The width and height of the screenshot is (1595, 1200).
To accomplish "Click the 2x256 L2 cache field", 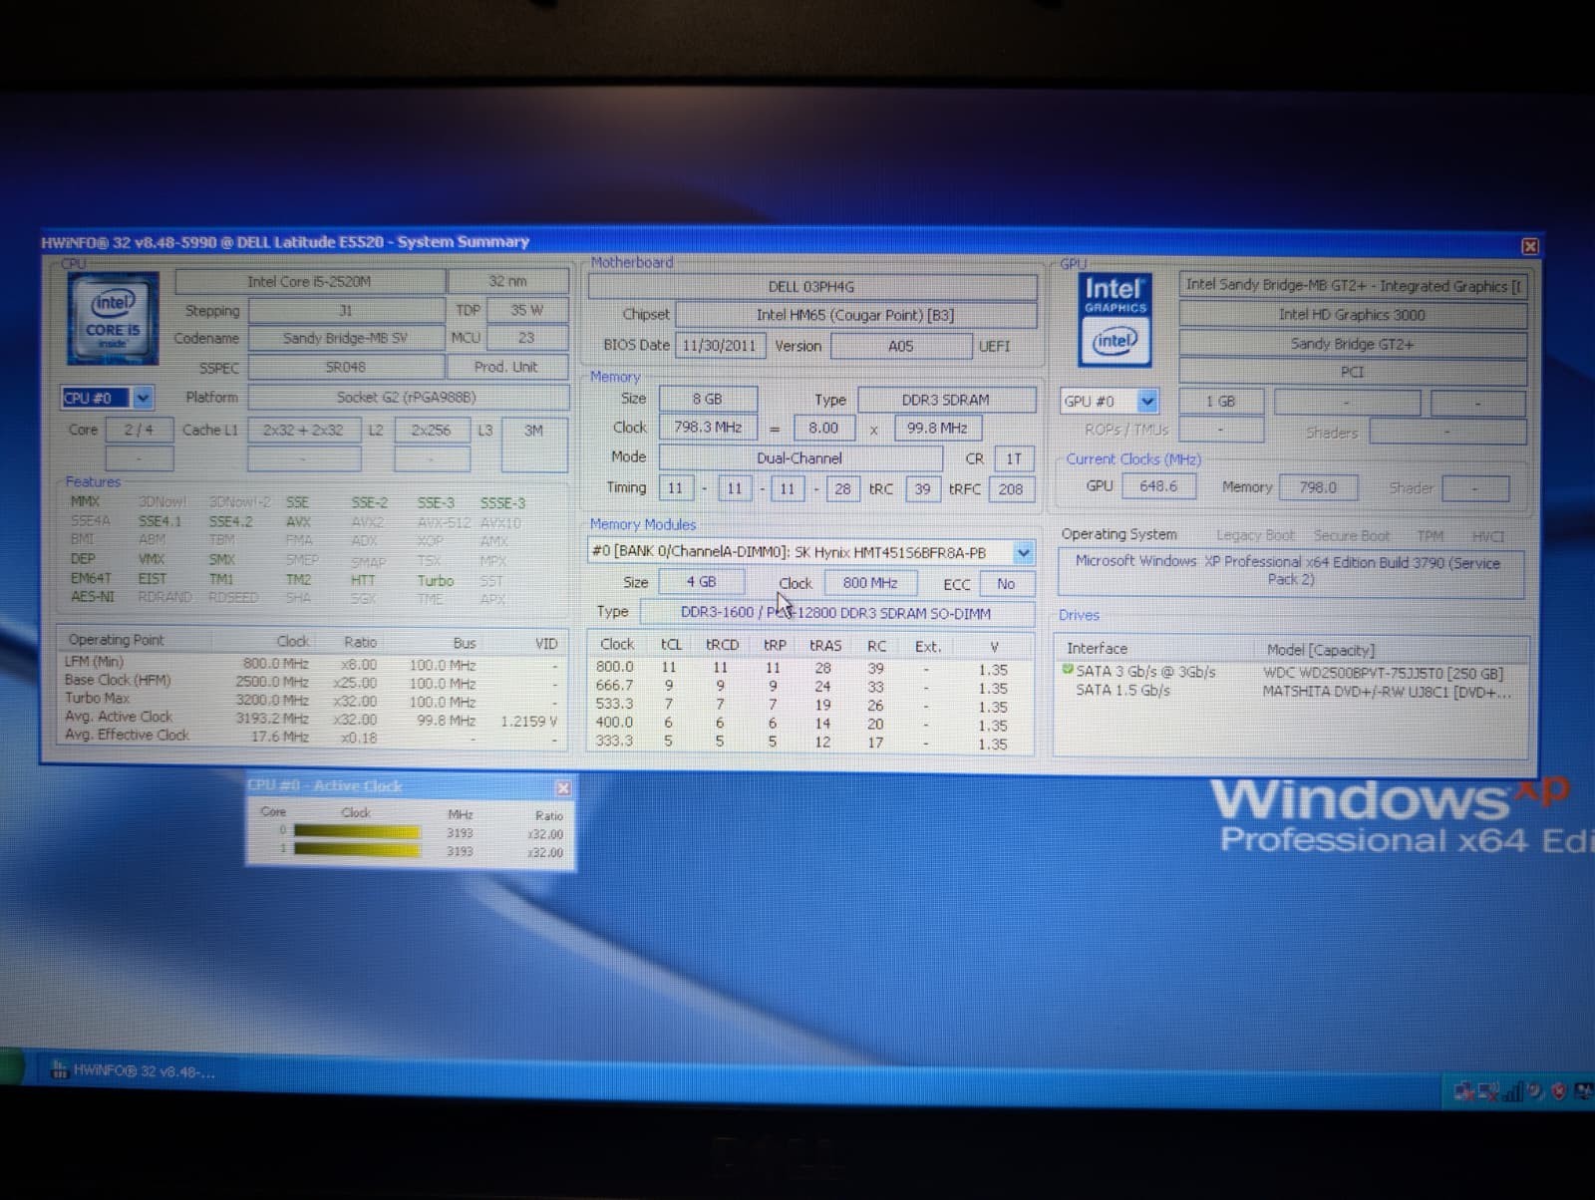I will coord(431,430).
